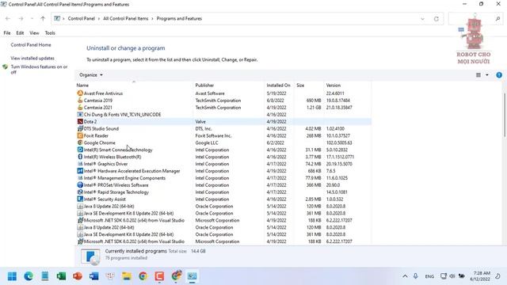Click Valve publisher cell
The width and height of the screenshot is (507, 285).
click(200, 121)
